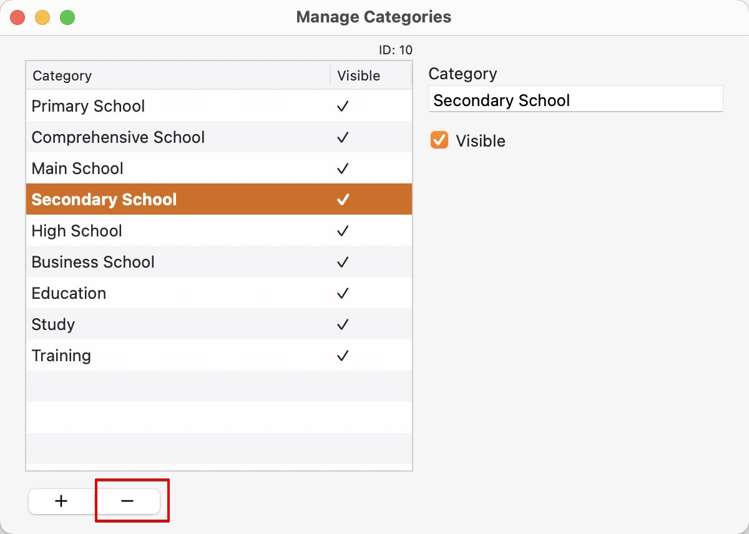Screen dimensions: 749x534
Task: Select the Training category
Action: tap(219, 355)
